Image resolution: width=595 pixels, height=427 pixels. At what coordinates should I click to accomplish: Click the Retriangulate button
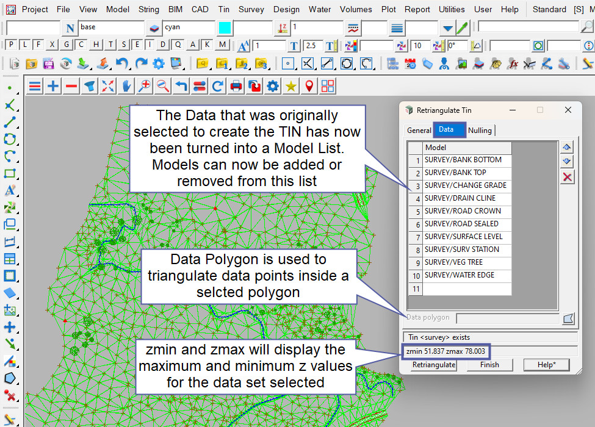(x=433, y=365)
